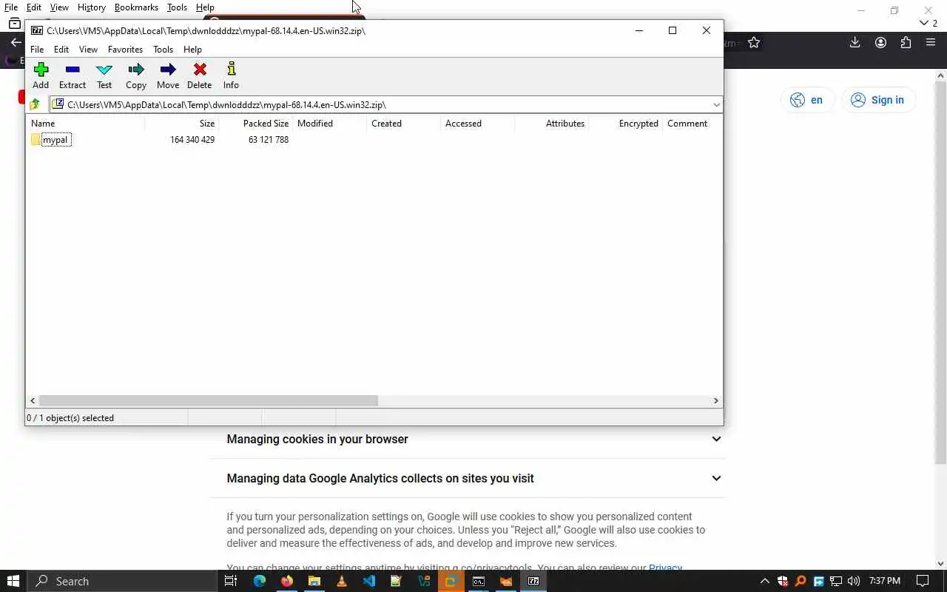This screenshot has width=947, height=592.
Task: Click the horizontal scrollbar right arrow in 7-Zip
Action: tap(715, 400)
